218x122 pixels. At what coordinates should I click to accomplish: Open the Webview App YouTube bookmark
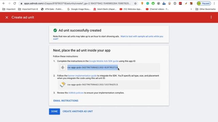coord(131,9)
